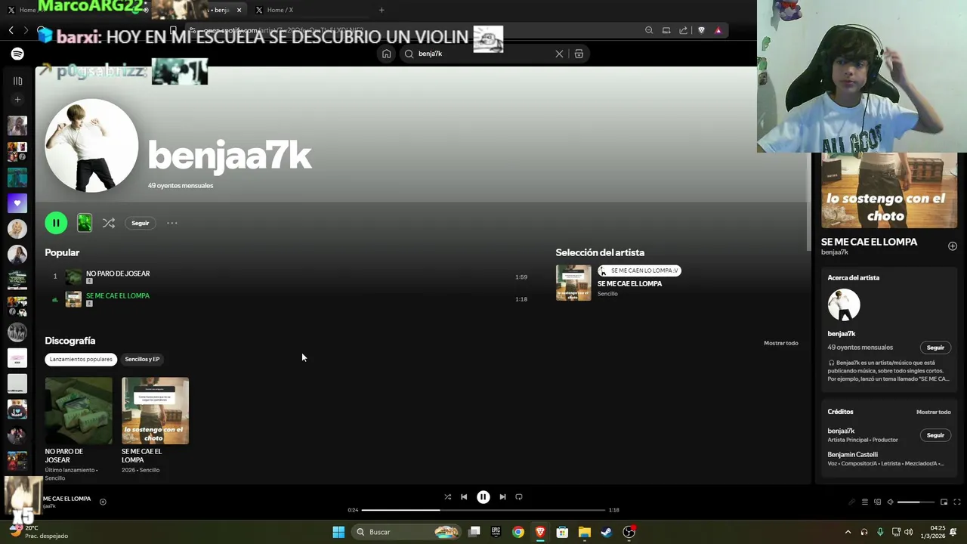Screen dimensions: 967x544
Task: Skip to previous track
Action: click(464, 497)
